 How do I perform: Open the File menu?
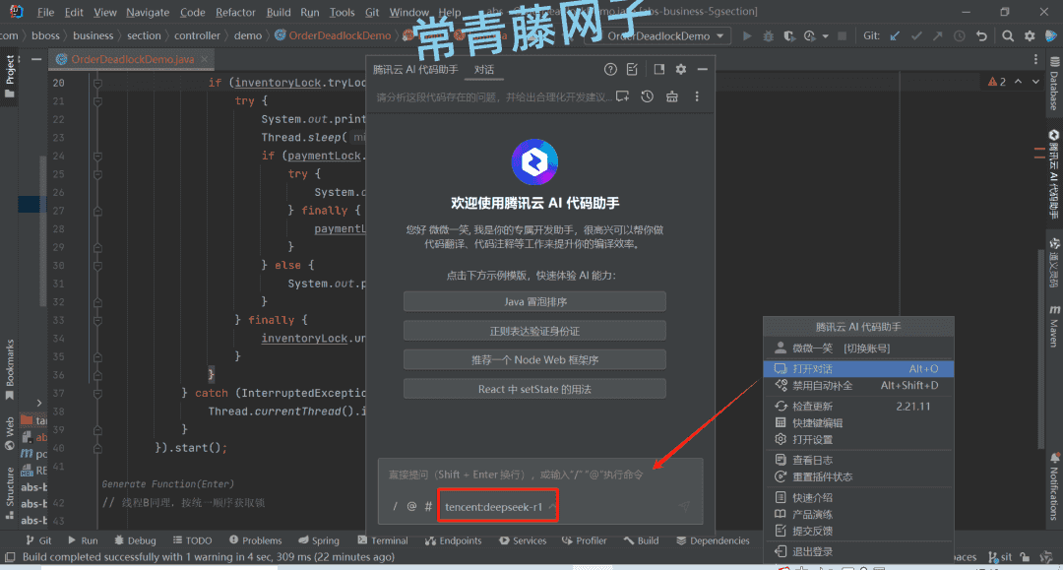pos(45,12)
